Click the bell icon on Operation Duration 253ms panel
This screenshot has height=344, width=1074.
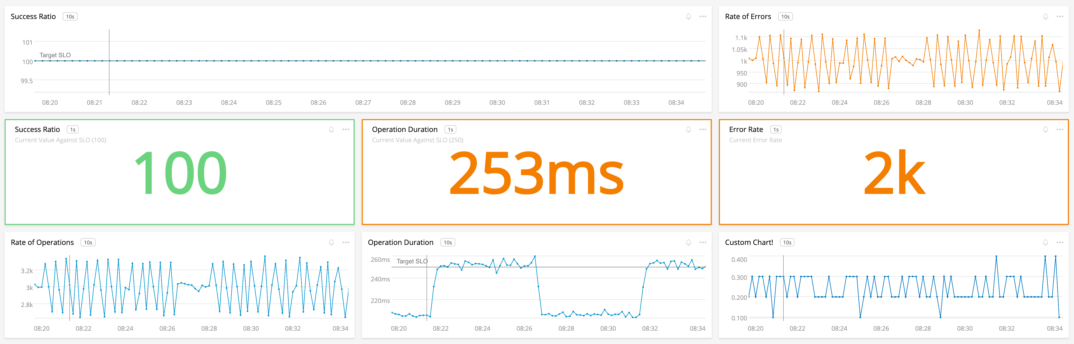point(688,130)
